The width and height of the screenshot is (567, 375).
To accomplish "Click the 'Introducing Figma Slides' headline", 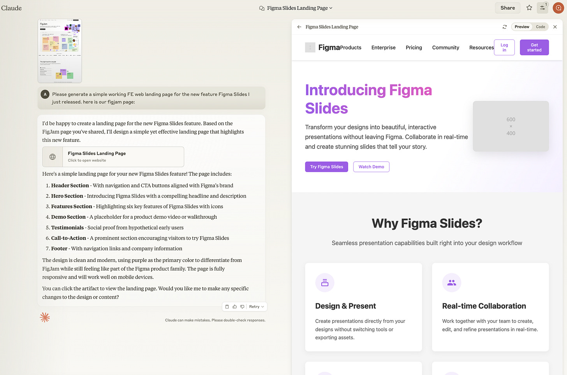I will click(x=368, y=99).
